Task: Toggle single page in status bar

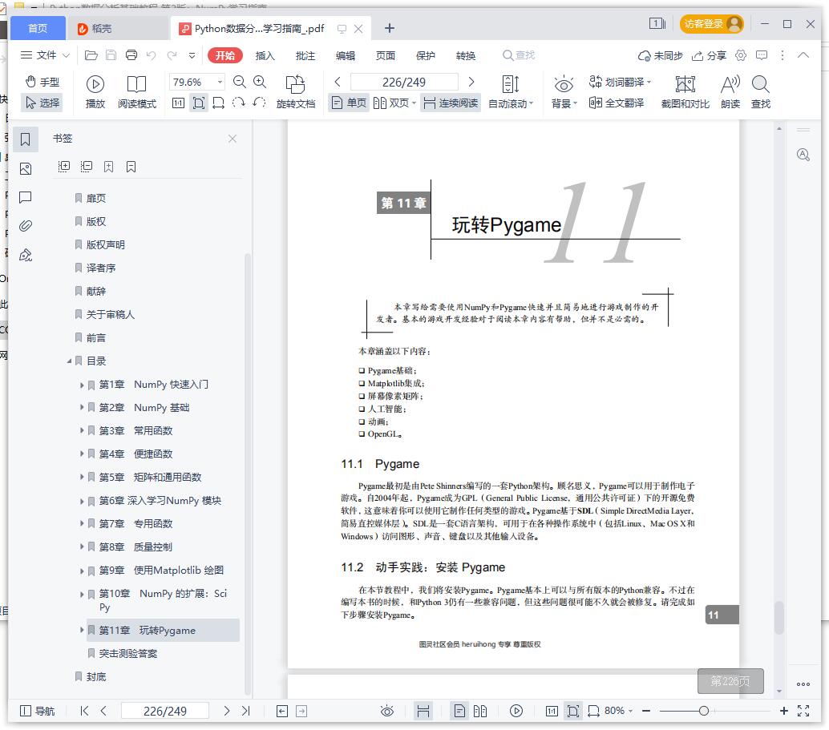Action: click(x=459, y=711)
